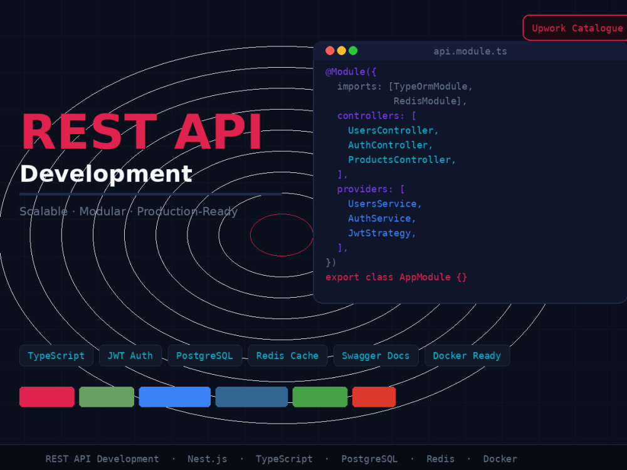Click UsersController, in the code
The width and height of the screenshot is (627, 470).
click(x=394, y=130)
